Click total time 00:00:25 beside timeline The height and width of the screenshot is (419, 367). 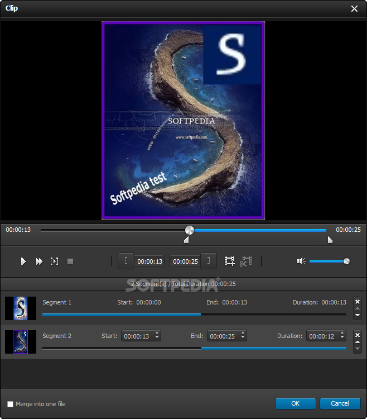tap(348, 230)
